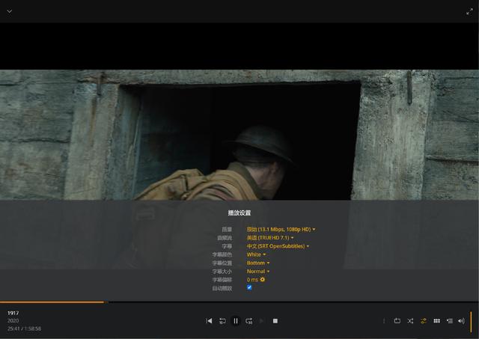This screenshot has width=479, height=339.
Task: Click the 1917 movie title
Action: (13, 313)
